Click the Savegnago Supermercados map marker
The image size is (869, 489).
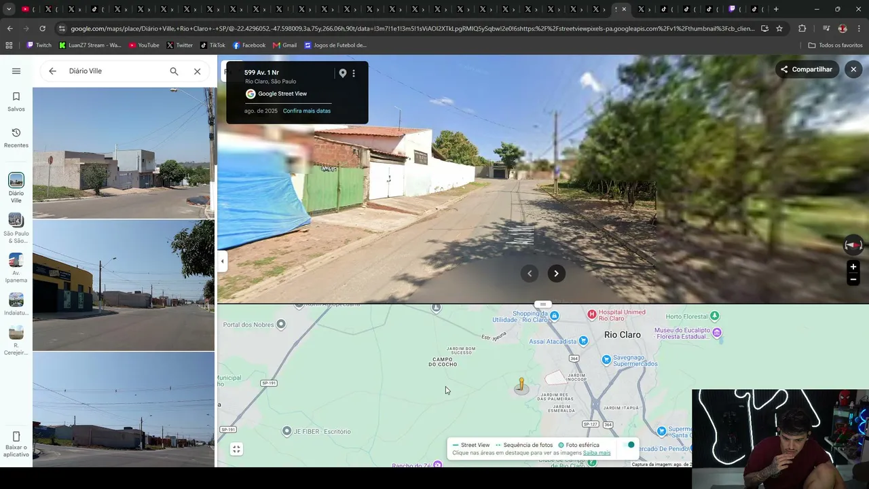[606, 359]
